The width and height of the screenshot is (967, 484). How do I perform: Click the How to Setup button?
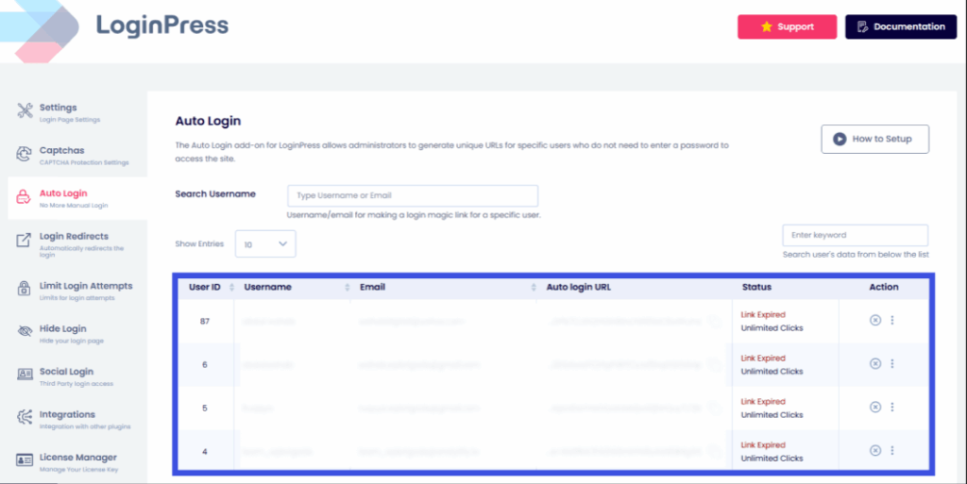(x=874, y=140)
